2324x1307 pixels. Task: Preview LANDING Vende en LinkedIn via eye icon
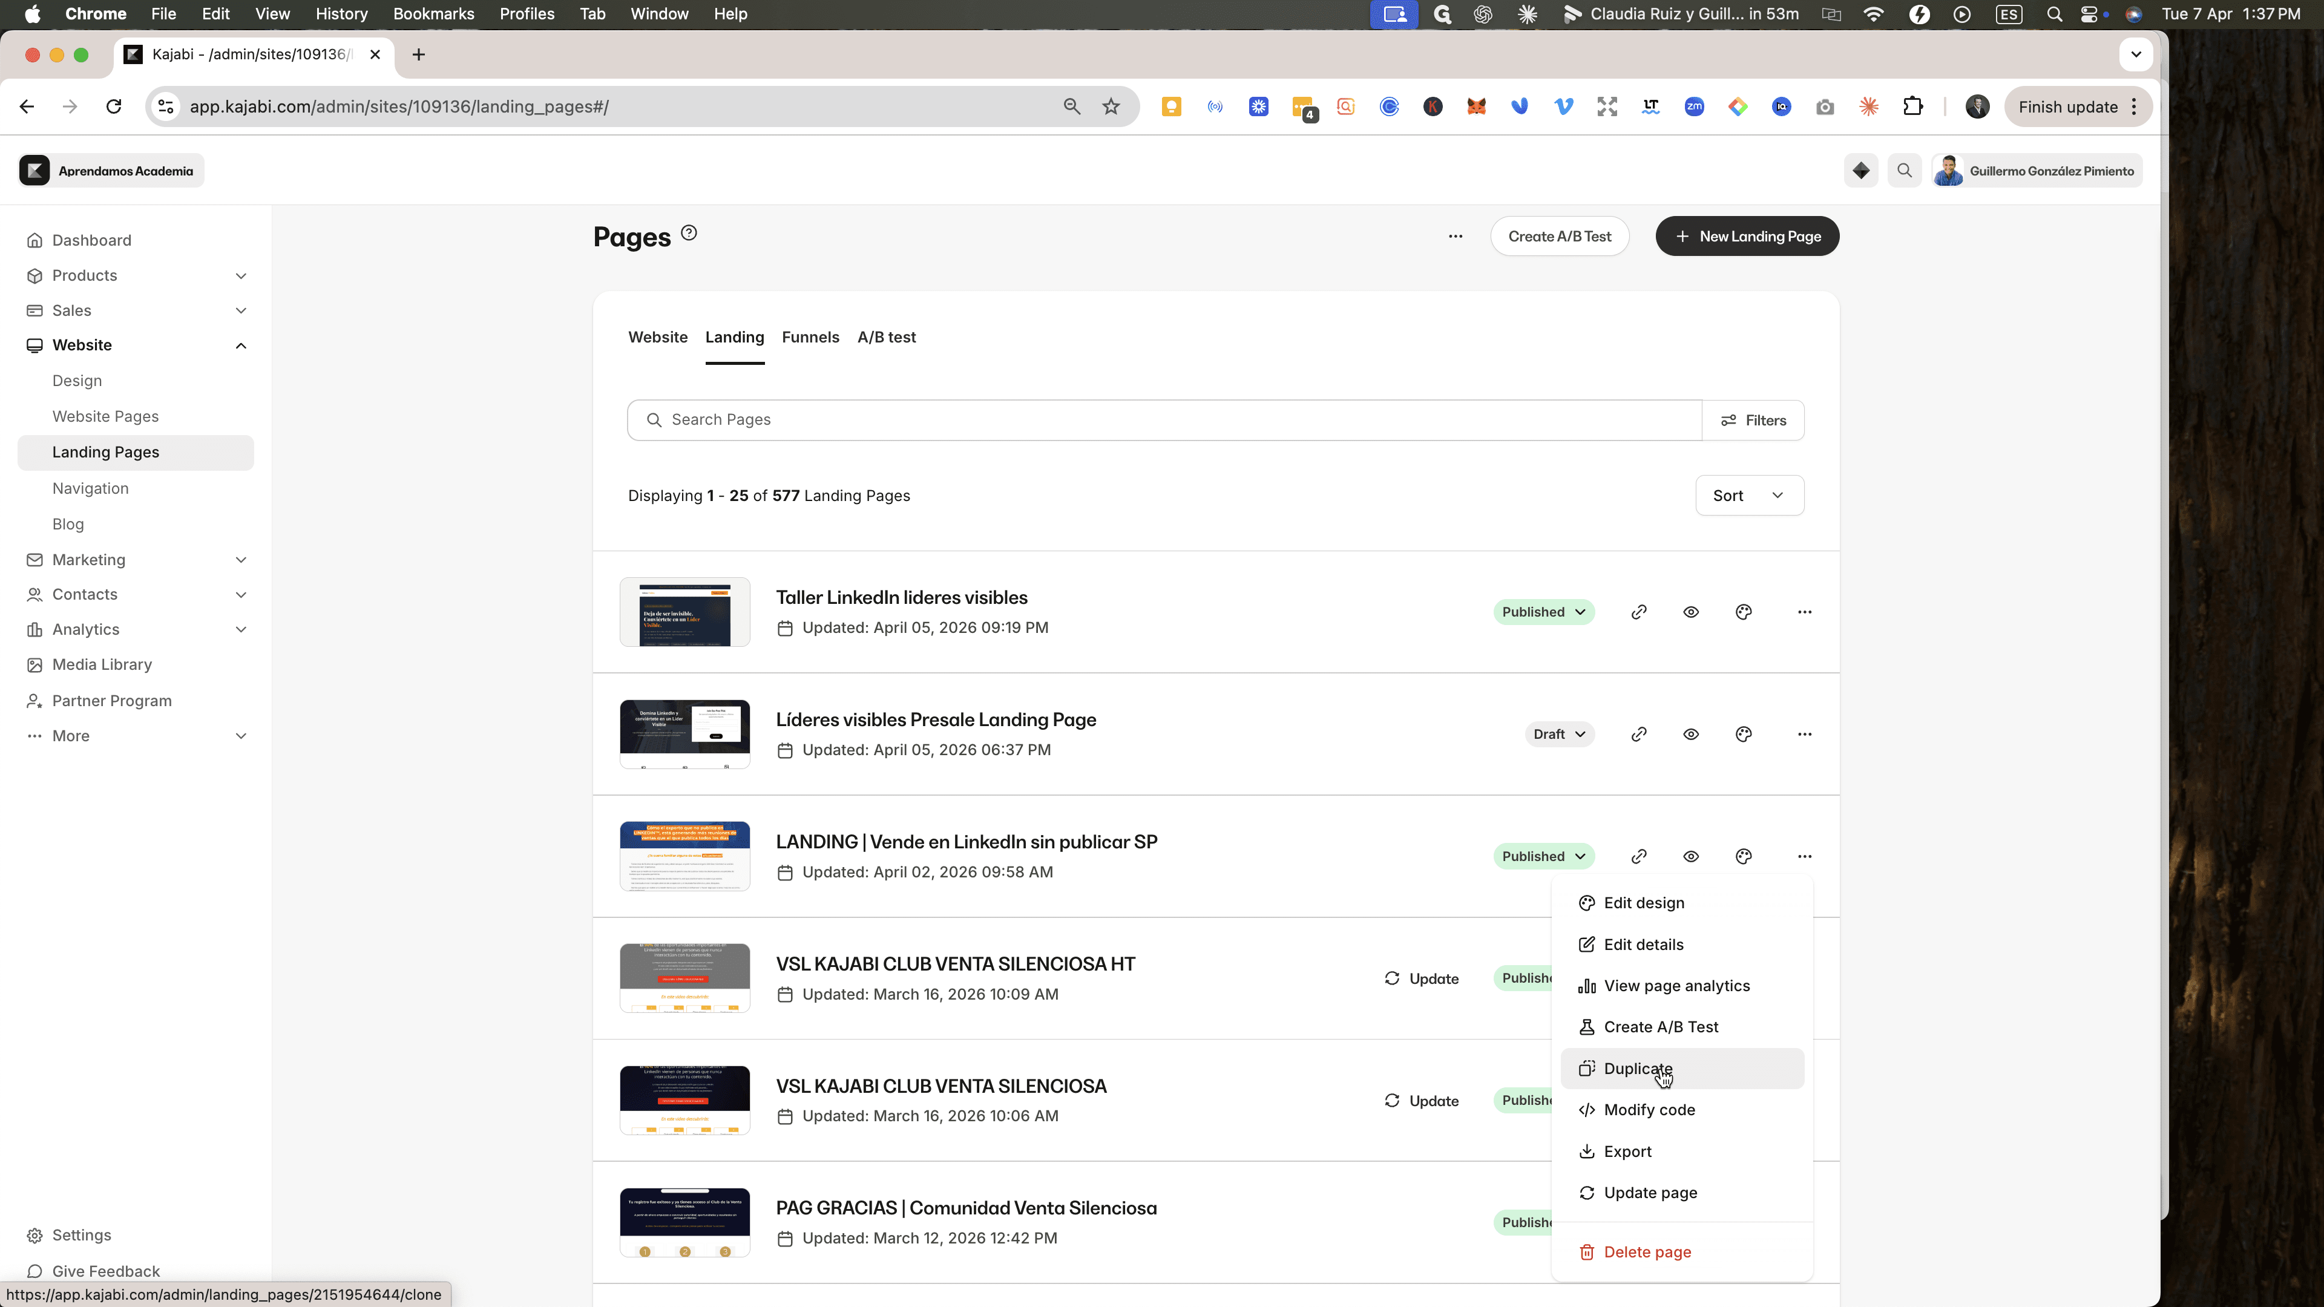pyautogui.click(x=1691, y=856)
